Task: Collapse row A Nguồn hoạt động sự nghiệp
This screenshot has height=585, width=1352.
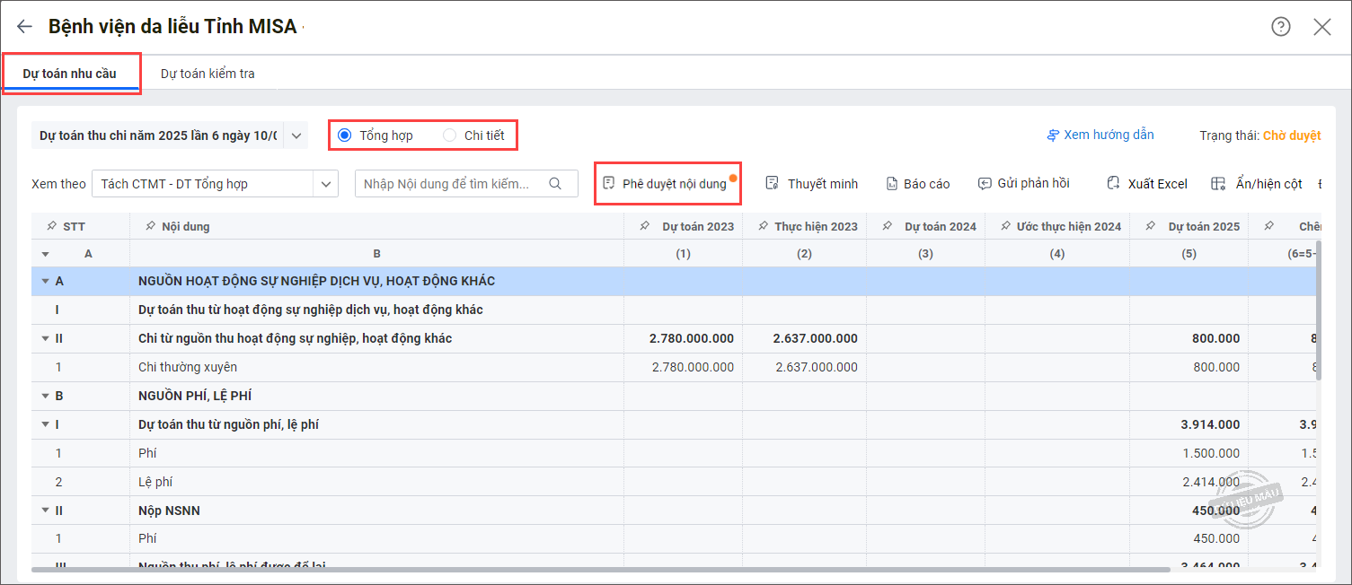Action: click(x=45, y=282)
